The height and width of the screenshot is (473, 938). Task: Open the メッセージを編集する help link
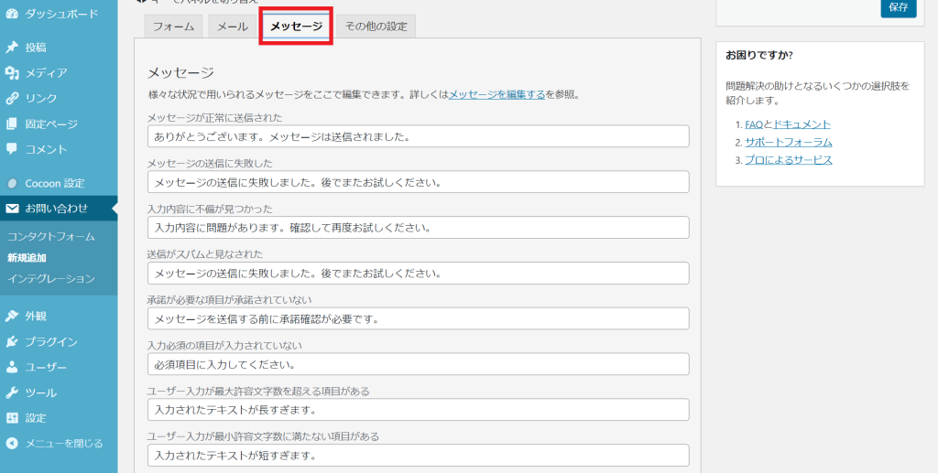point(496,94)
